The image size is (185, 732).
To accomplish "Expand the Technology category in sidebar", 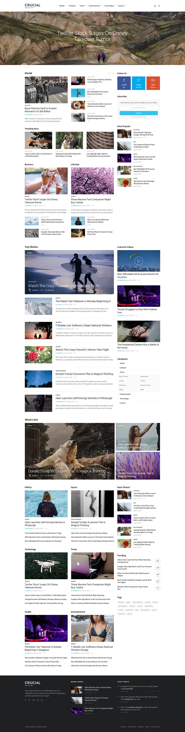I will pos(124,398).
